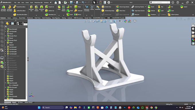Switch to the Motion Study 1 tab

pos(29,102)
